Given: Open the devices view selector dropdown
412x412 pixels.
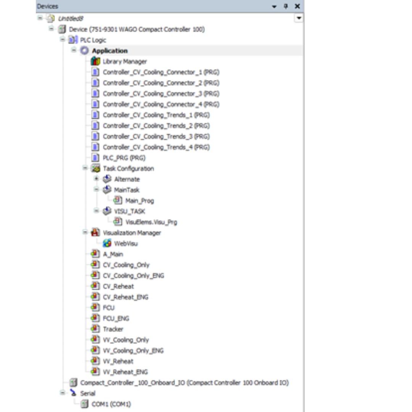Looking at the screenshot, I should pyautogui.click(x=299, y=18).
